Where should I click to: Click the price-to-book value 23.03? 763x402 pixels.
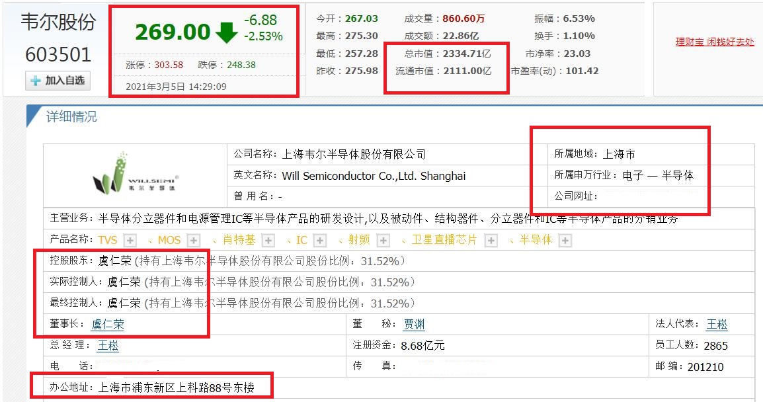[x=577, y=54]
